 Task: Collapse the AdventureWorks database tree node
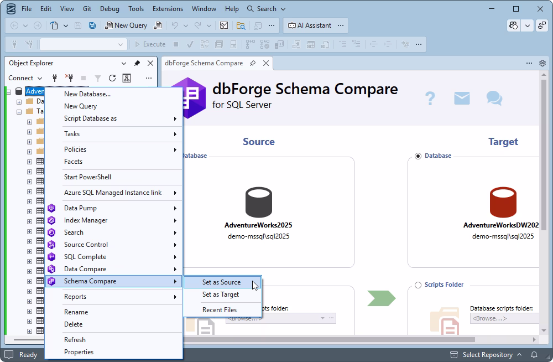[x=9, y=92]
